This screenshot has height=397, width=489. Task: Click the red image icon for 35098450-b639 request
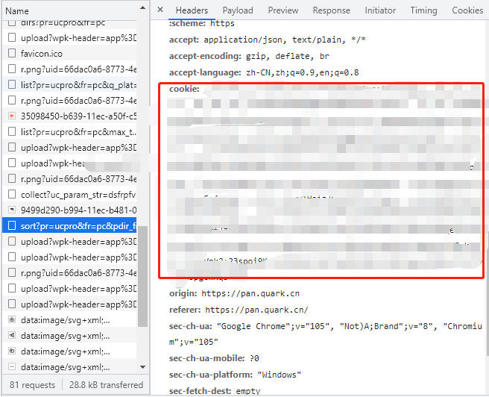click(12, 116)
